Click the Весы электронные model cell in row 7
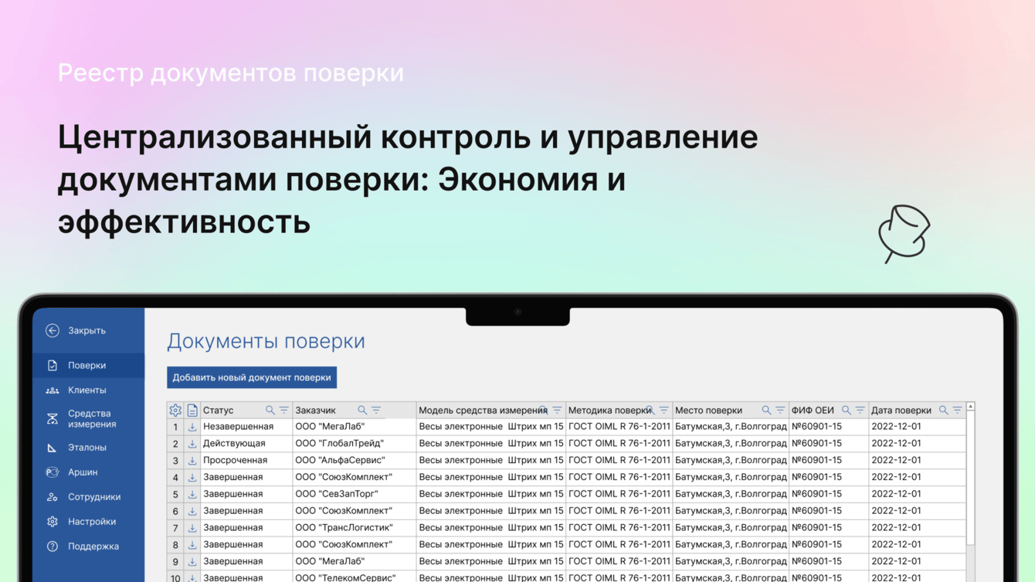 coord(491,528)
